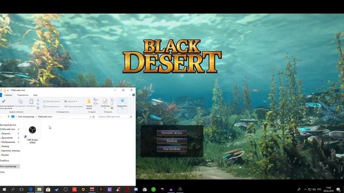Create a Новая папка
Viewport: 344px width, 193px height.
click(89, 104)
